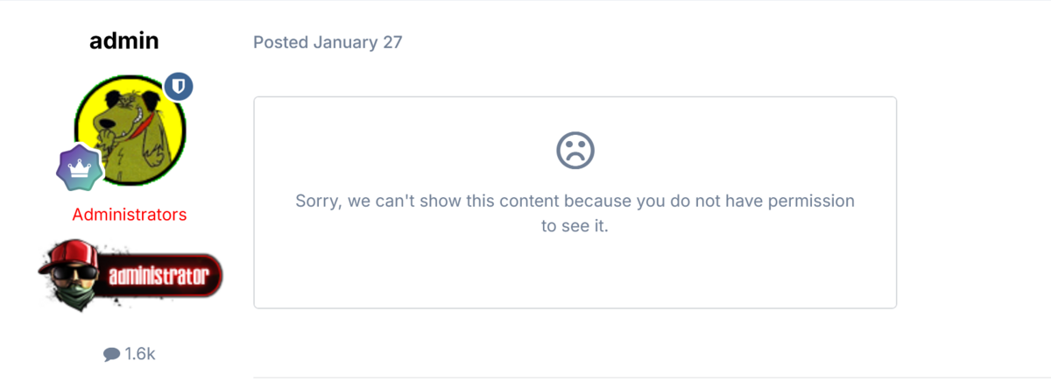This screenshot has height=382, width=1051.
Task: Click the blue shield moderator badge
Action: (179, 87)
